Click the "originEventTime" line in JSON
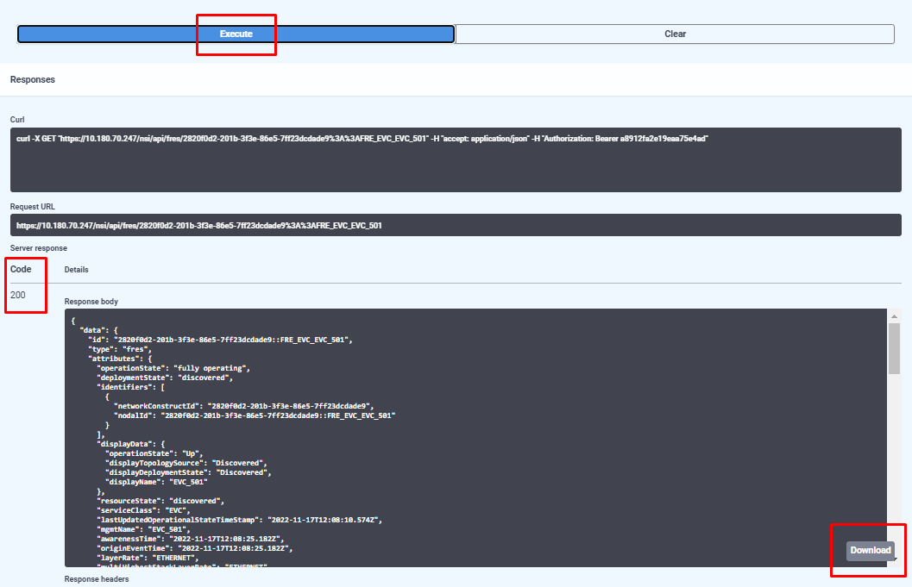 (194, 548)
